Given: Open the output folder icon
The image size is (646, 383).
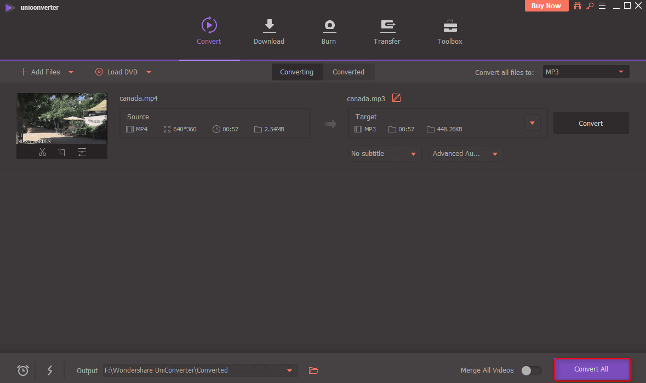Looking at the screenshot, I should (x=313, y=370).
